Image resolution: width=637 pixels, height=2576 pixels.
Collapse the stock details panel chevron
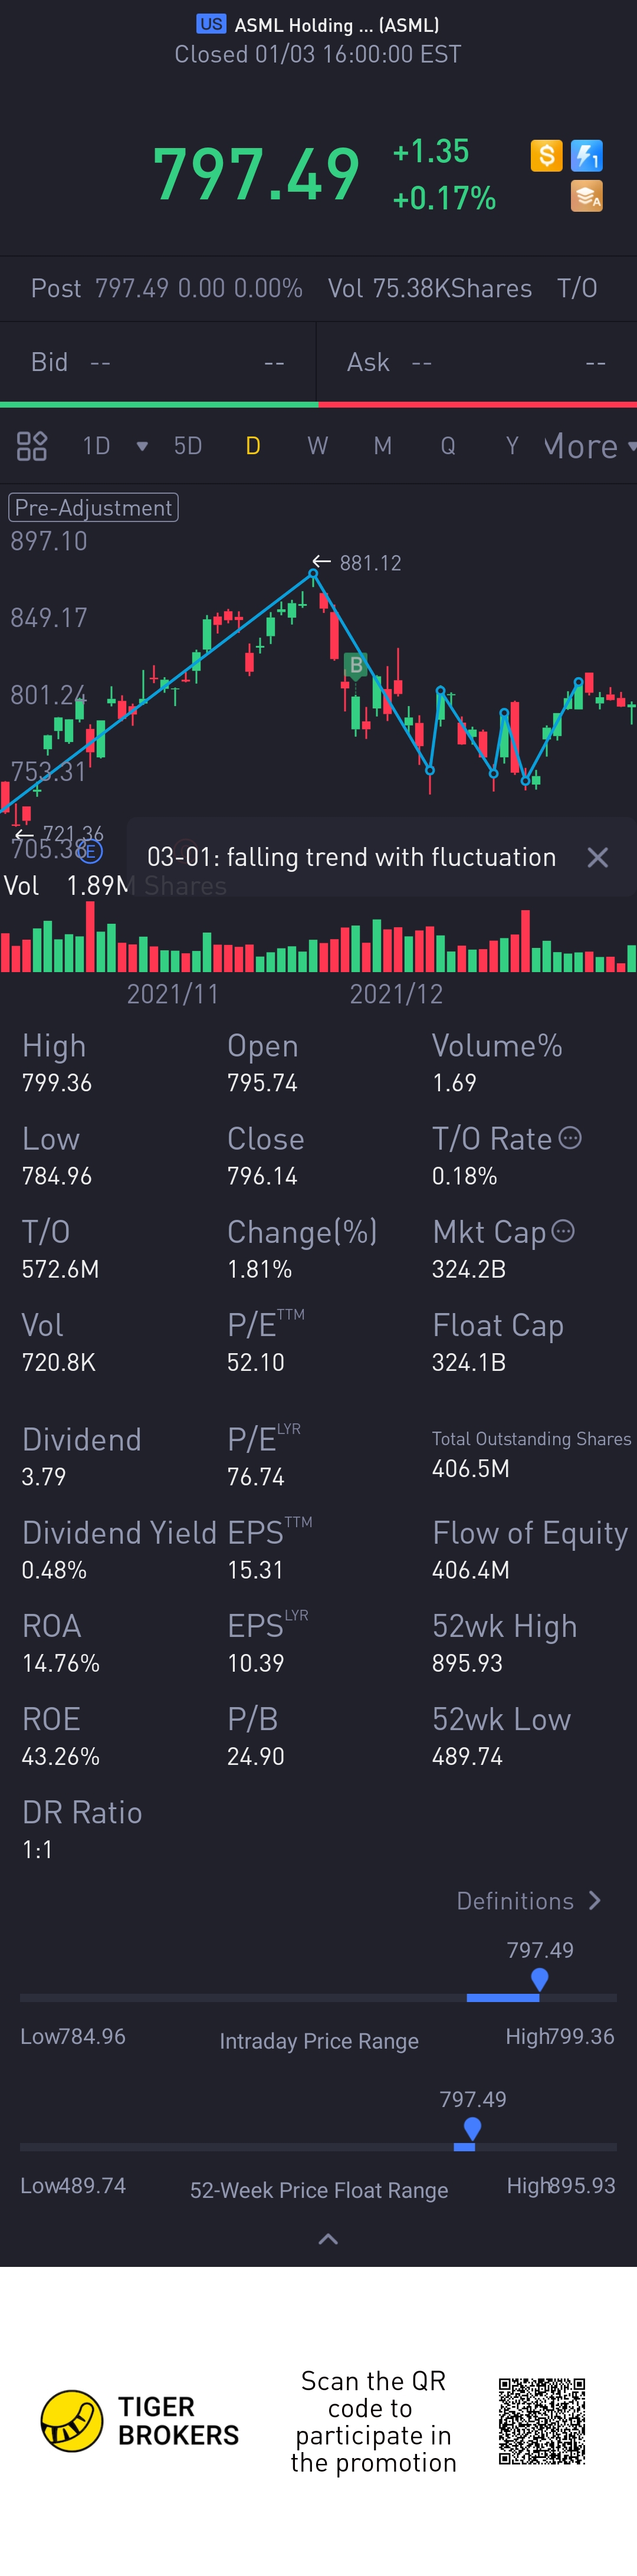pos(327,2239)
